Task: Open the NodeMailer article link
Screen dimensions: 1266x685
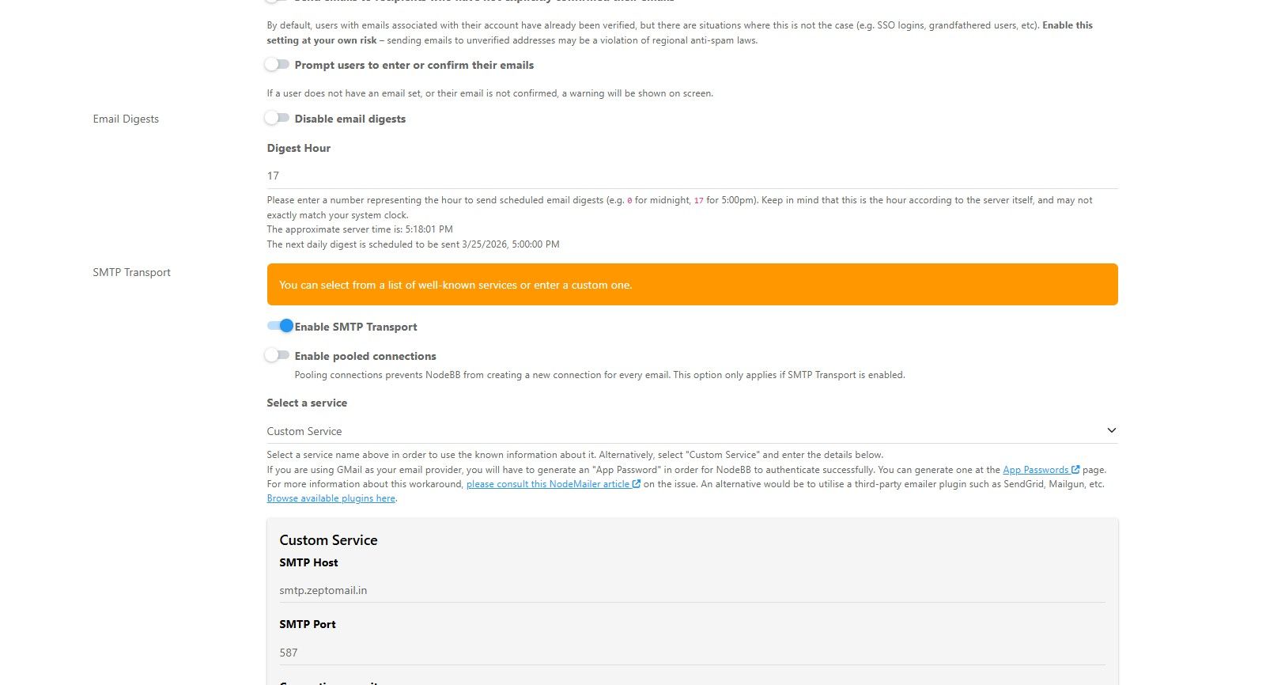Action: click(547, 484)
